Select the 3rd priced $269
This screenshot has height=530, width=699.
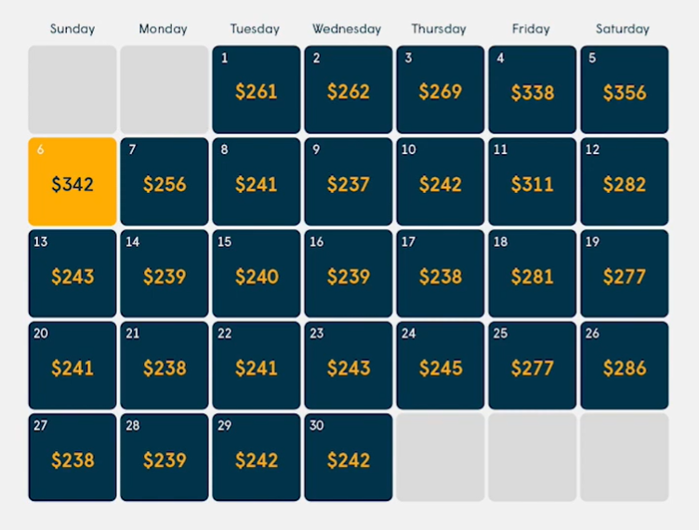tap(441, 89)
